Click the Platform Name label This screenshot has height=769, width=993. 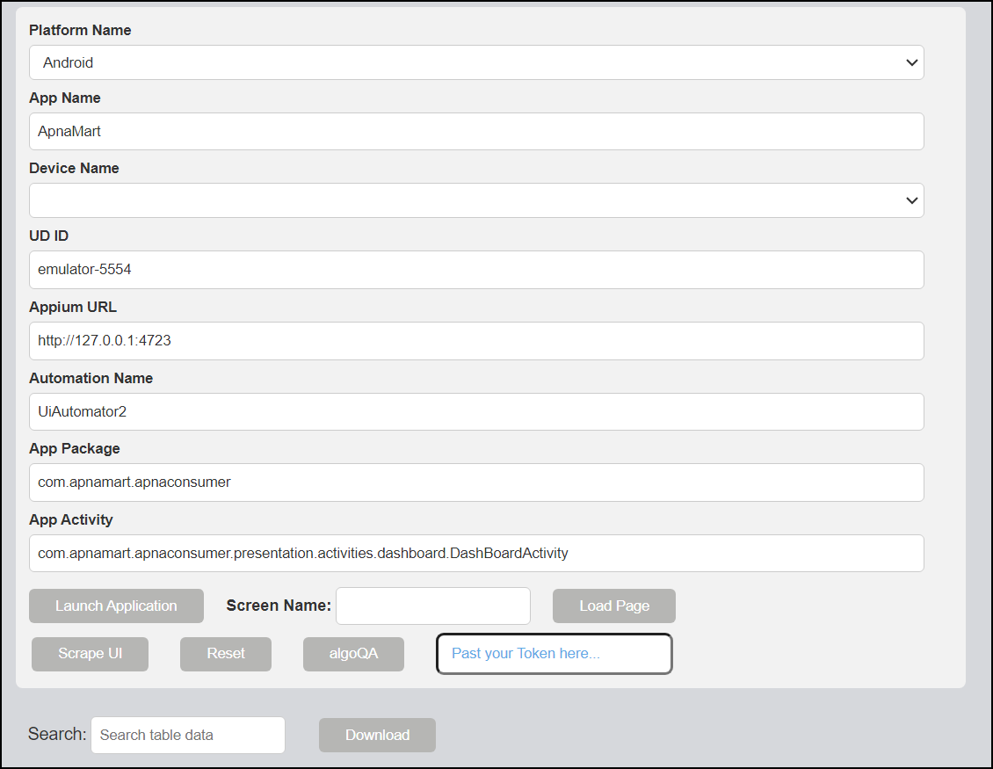(80, 31)
